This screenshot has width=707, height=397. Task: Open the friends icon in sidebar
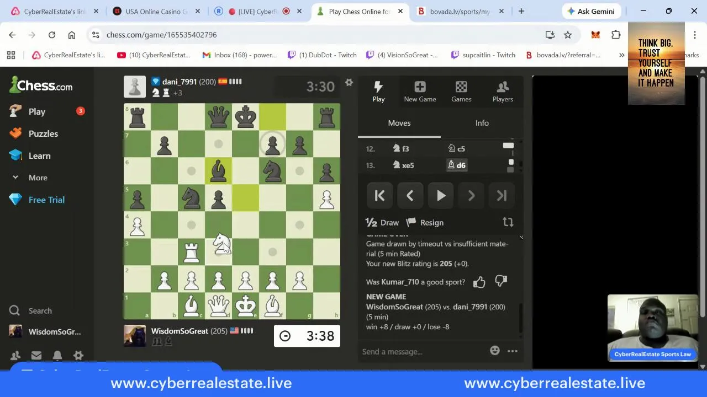click(15, 356)
